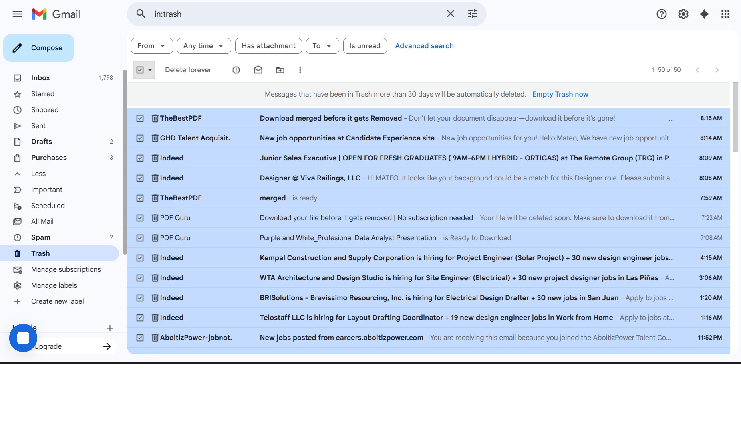Launch the Gemini sparkle icon
This screenshot has height=431, width=741.
coord(704,14)
